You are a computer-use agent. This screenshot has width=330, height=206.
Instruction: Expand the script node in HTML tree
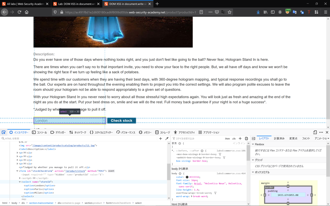(x=20, y=178)
